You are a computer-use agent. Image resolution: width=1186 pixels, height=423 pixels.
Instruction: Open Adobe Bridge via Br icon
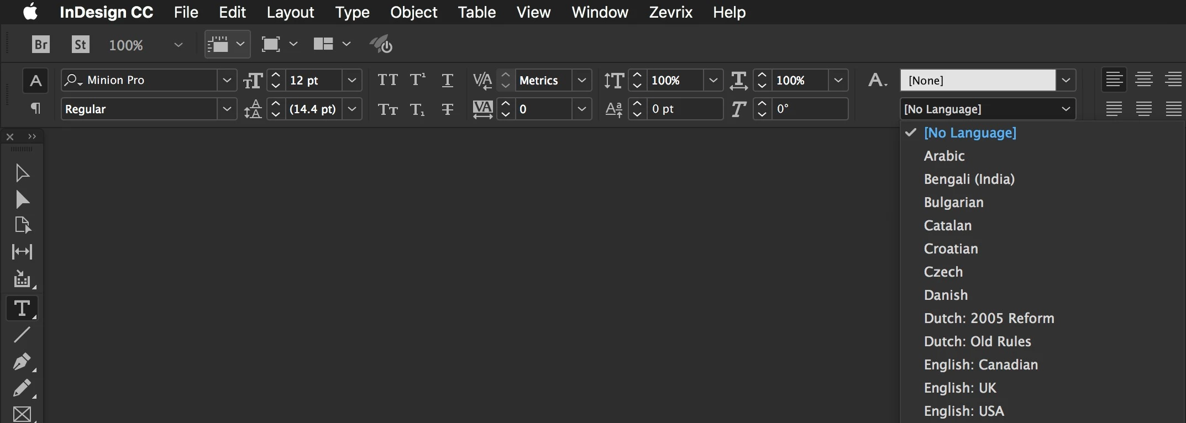pyautogui.click(x=41, y=44)
